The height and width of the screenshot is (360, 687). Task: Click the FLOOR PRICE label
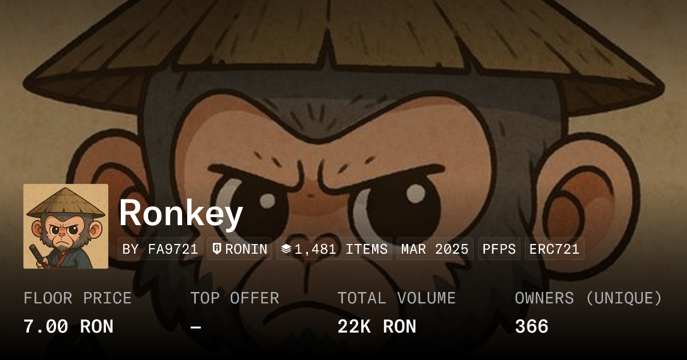[78, 298]
